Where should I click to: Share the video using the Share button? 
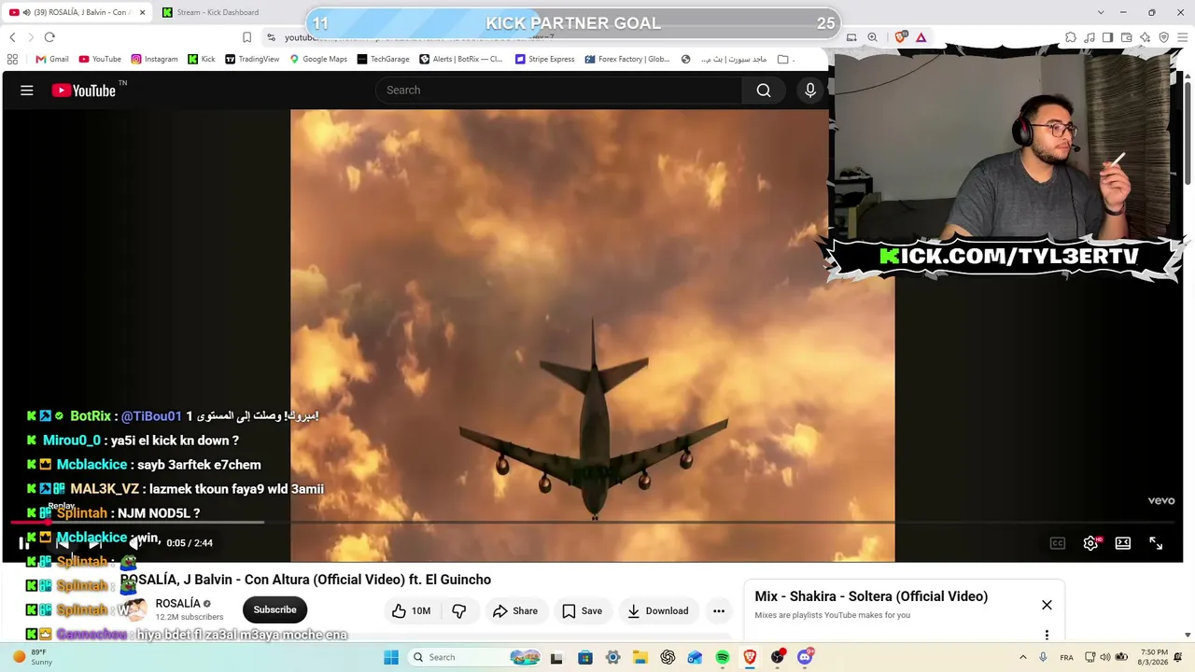(x=515, y=611)
